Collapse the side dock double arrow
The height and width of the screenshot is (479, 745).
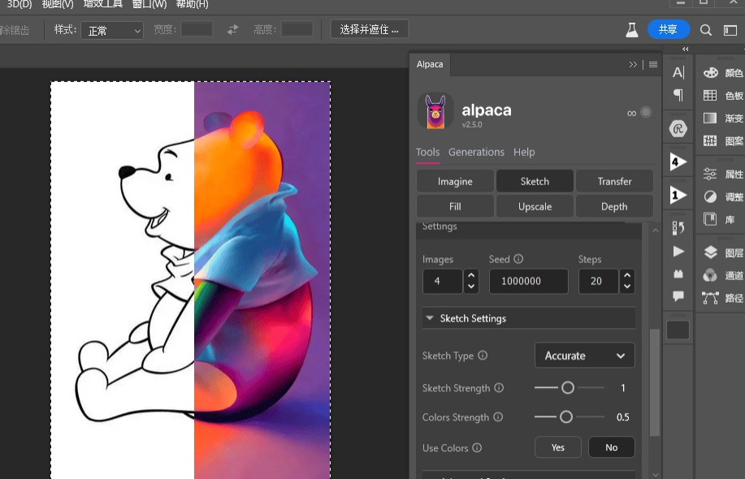685,49
